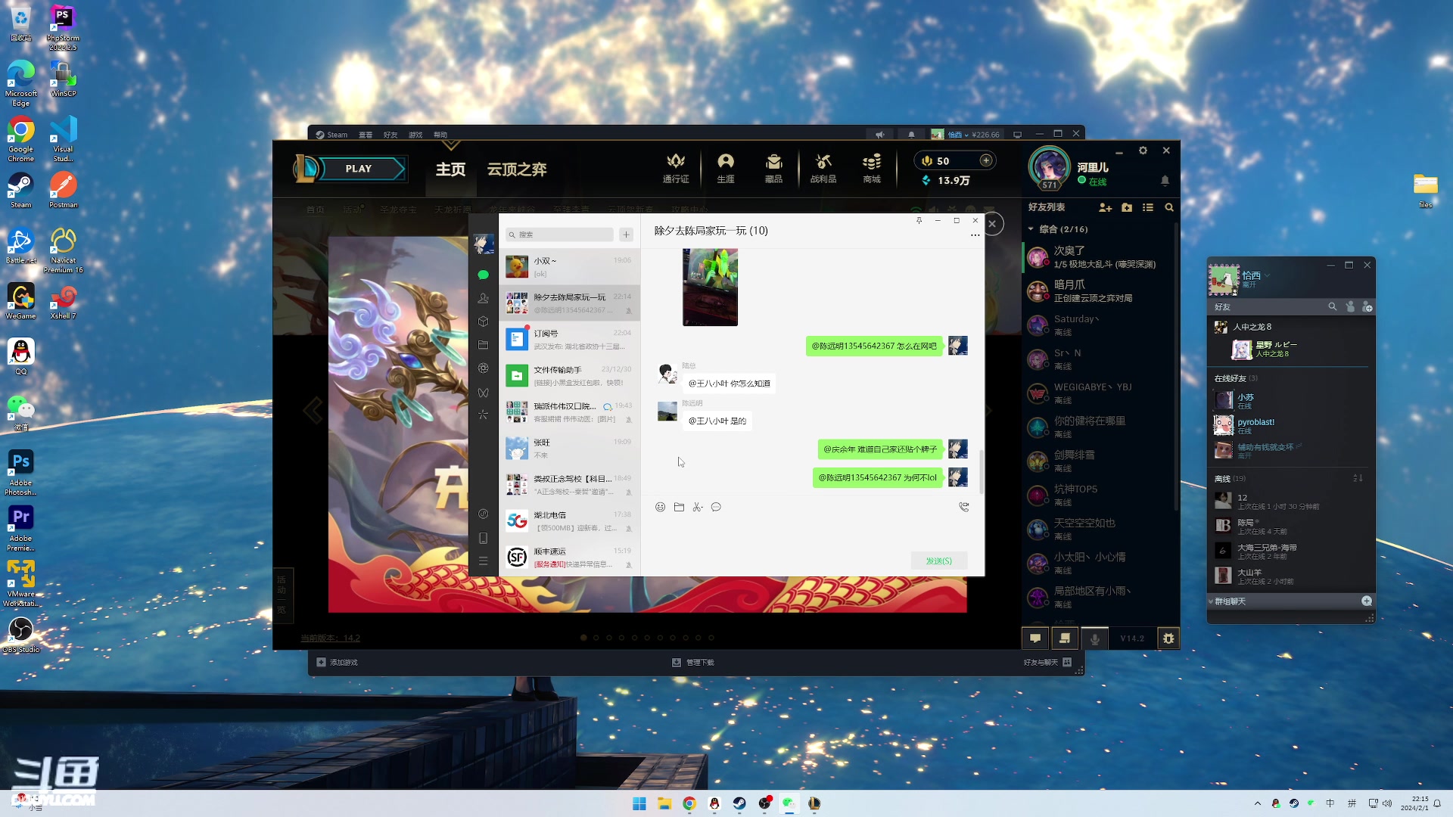
Task: Open 订阅号 subscriptions conversation
Action: tap(570, 340)
